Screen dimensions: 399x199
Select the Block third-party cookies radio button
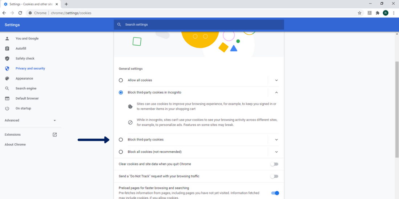121,140
